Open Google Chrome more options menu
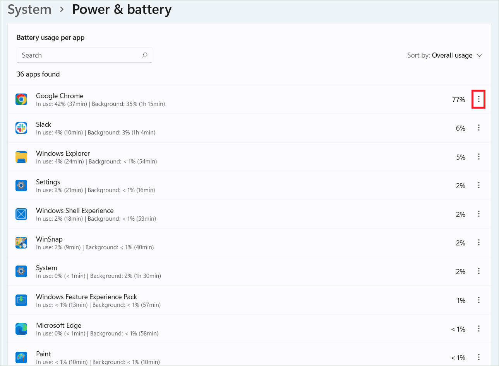The image size is (499, 366). 479,99
